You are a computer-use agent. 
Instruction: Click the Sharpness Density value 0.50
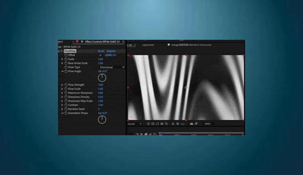100,97
